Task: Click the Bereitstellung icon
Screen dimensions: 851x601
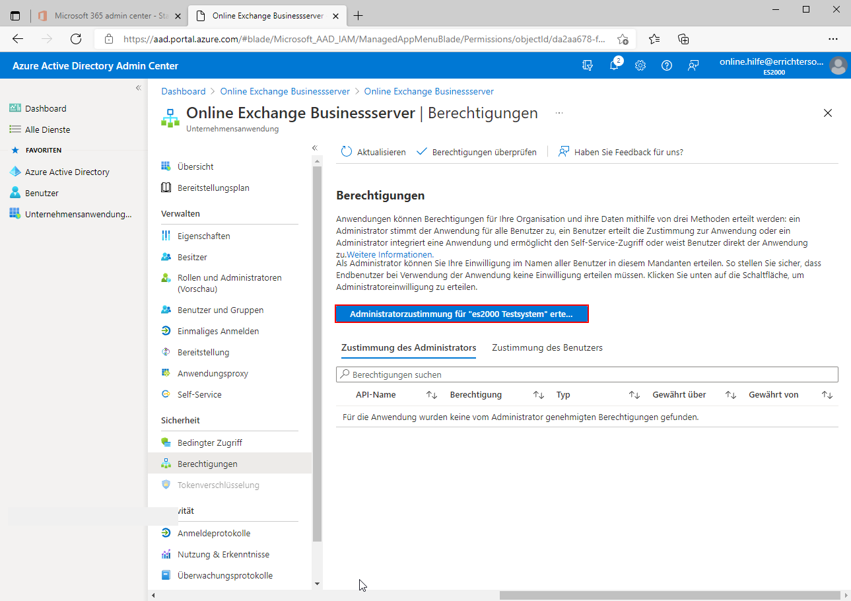Action: coord(166,352)
